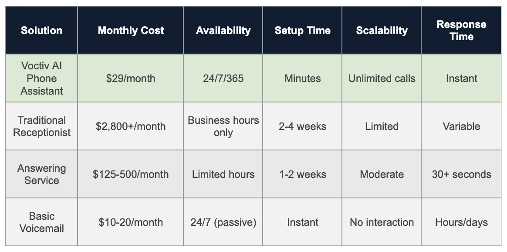Click the 24/7/365 availability cell
This screenshot has width=507, height=252.
coord(223,78)
